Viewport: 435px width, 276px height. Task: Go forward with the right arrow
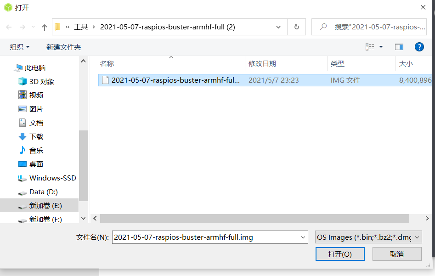22,27
